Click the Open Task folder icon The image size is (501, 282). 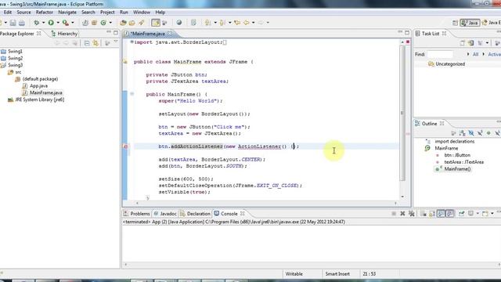pos(132,23)
